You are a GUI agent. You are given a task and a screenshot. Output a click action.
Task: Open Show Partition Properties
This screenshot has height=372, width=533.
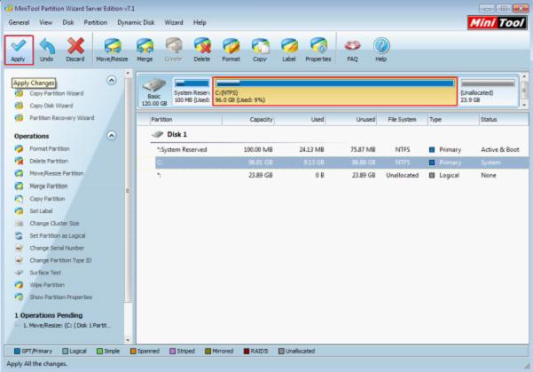[53, 297]
